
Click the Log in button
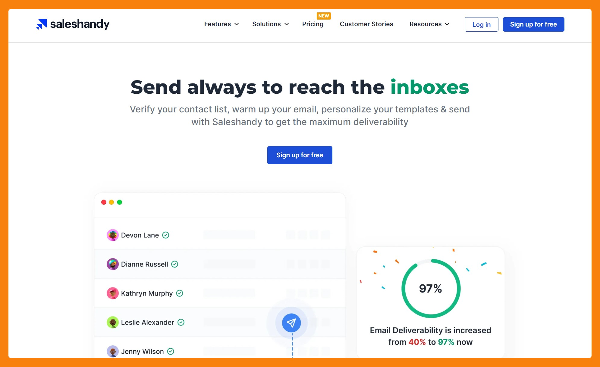click(481, 24)
